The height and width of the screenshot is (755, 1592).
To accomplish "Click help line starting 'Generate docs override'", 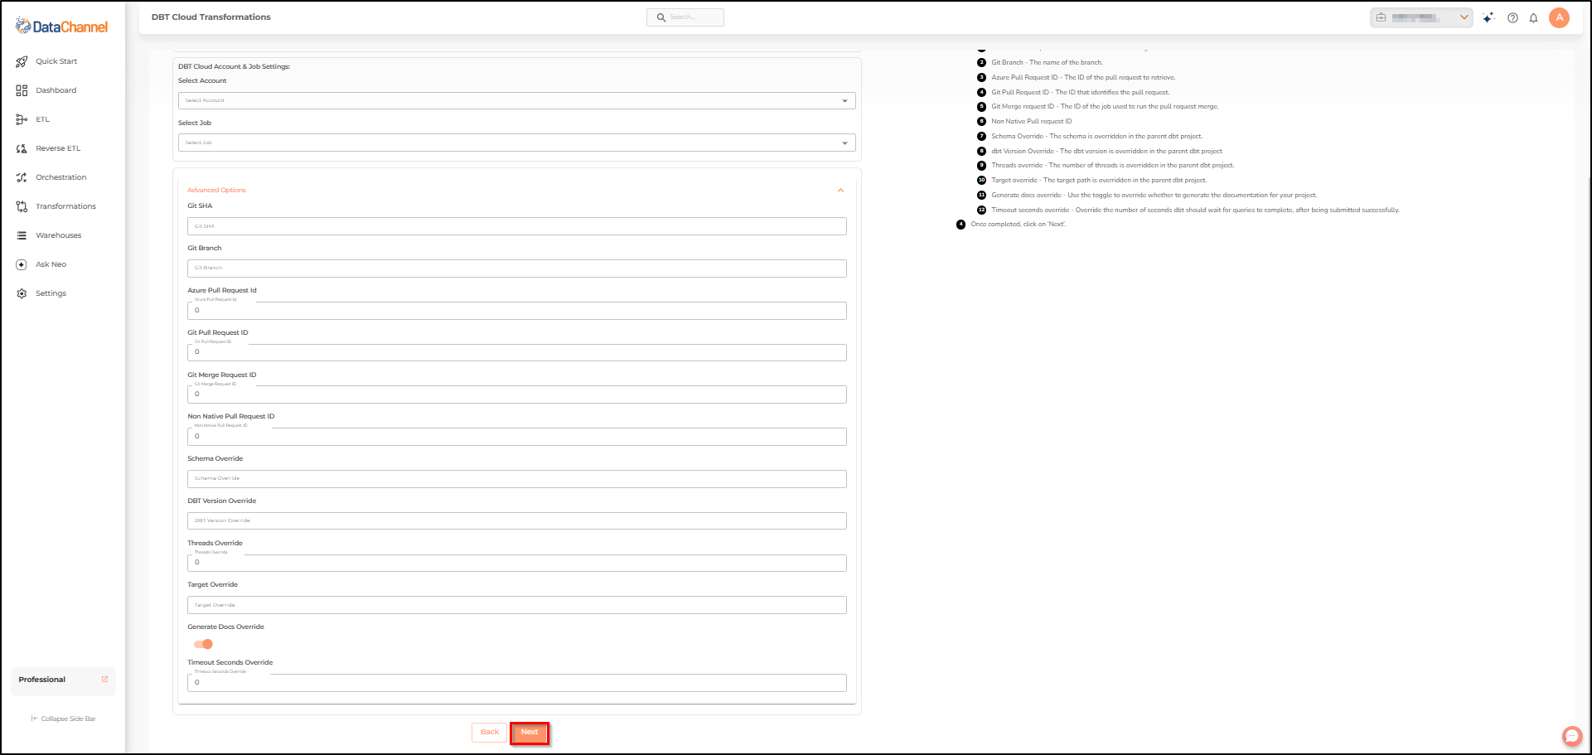I will (1154, 196).
